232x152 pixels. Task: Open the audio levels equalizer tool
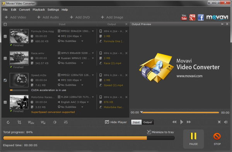(x=66, y=122)
